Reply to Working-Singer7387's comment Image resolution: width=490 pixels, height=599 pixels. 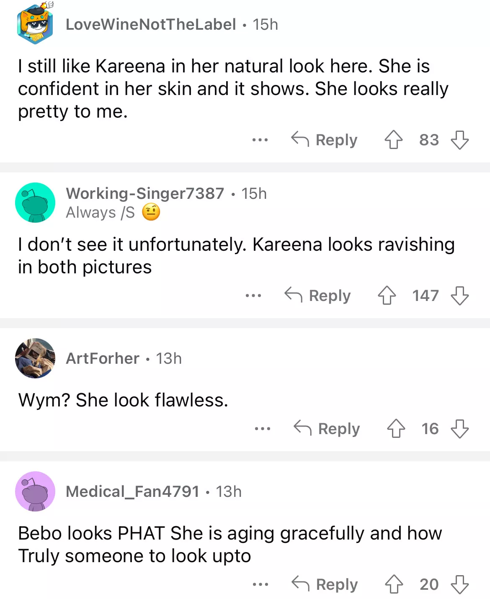click(x=318, y=296)
